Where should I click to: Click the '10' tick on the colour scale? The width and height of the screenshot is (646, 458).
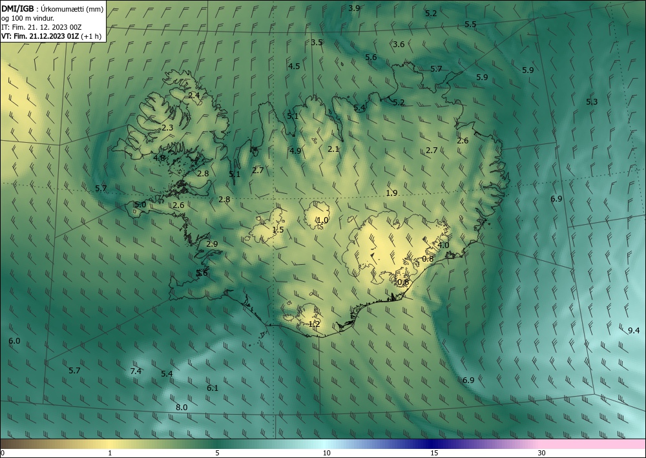[x=326, y=453]
